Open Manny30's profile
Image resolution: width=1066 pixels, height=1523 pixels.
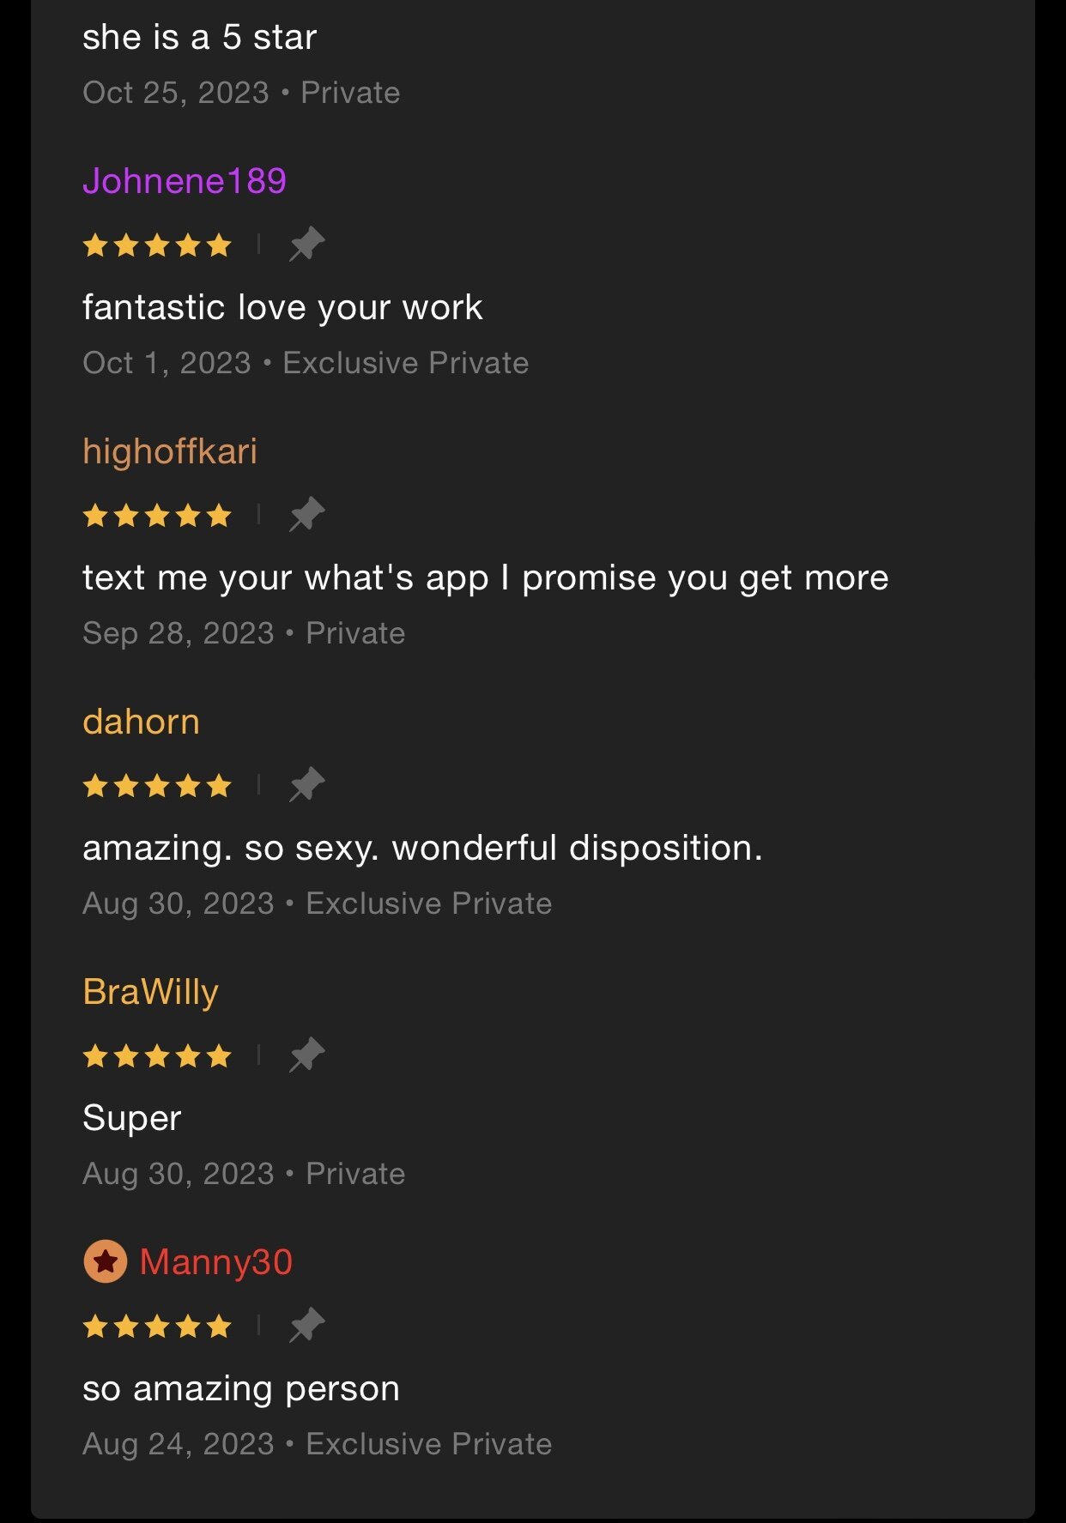click(215, 1262)
